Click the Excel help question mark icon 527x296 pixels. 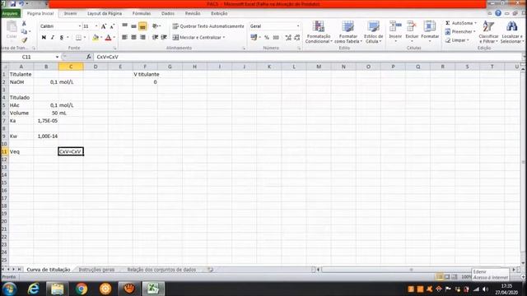[498, 13]
